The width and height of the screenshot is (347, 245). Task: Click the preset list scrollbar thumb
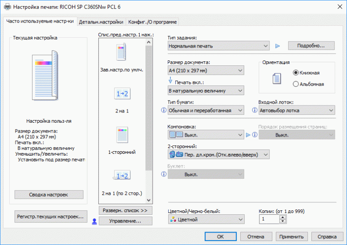click(149, 108)
